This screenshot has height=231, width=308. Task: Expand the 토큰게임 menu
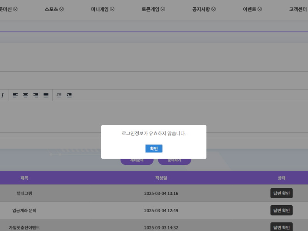pos(153,9)
